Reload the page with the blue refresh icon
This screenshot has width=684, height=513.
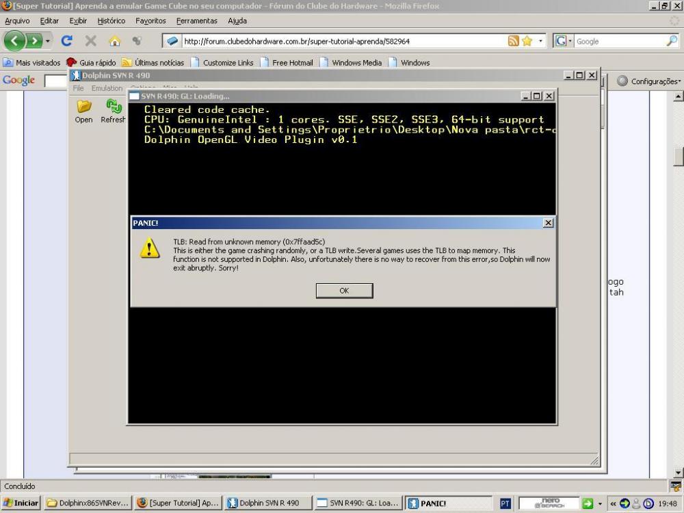click(67, 41)
